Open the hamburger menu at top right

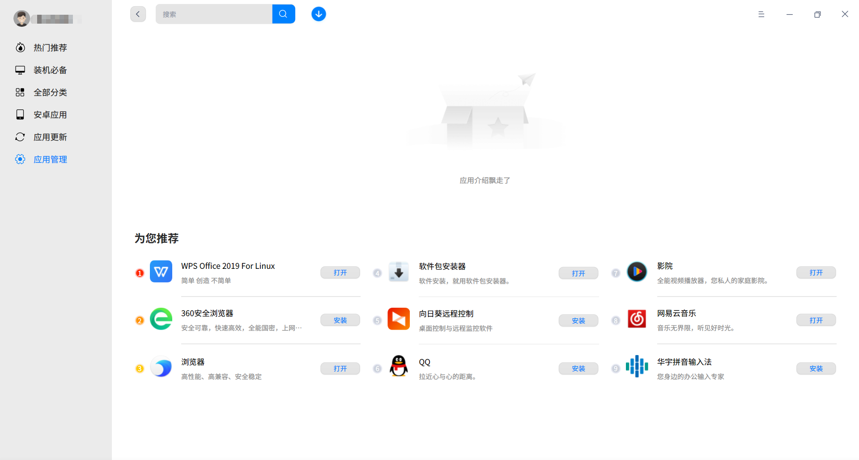tap(761, 14)
